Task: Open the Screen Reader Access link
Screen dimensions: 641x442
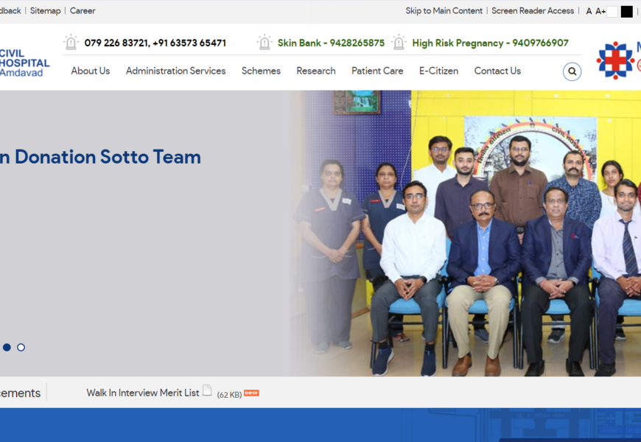Action: pyautogui.click(x=533, y=11)
